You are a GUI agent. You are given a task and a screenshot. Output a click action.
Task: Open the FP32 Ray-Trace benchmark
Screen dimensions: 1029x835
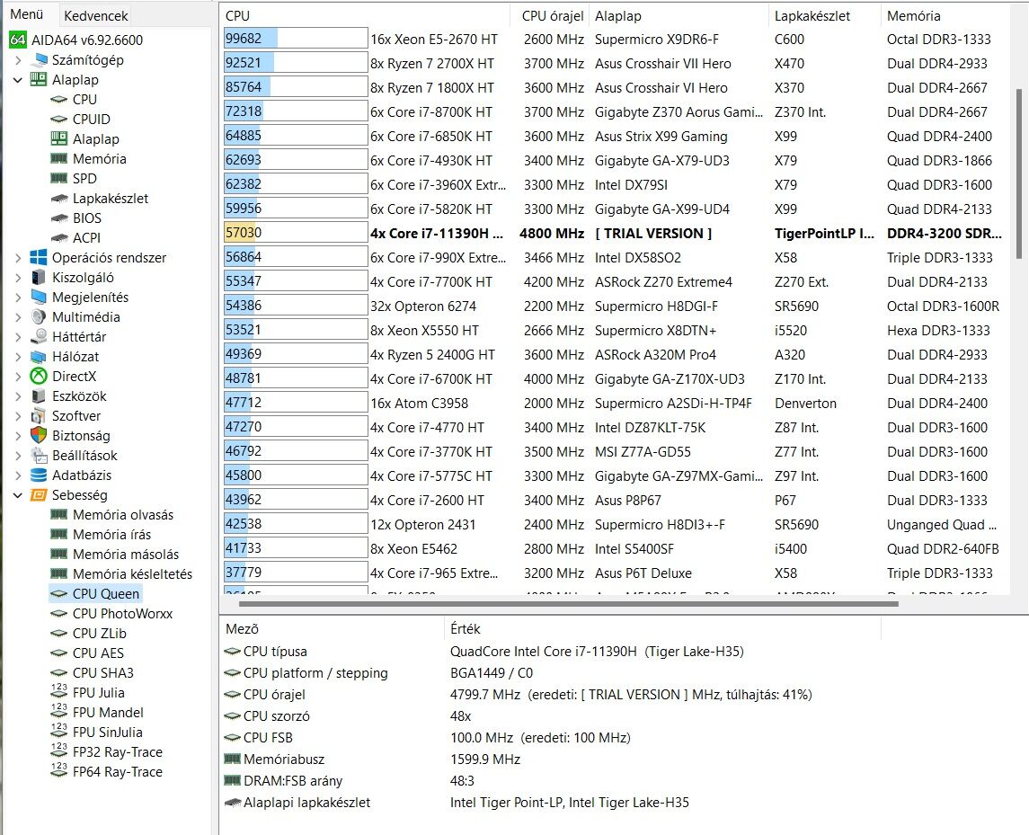(118, 751)
